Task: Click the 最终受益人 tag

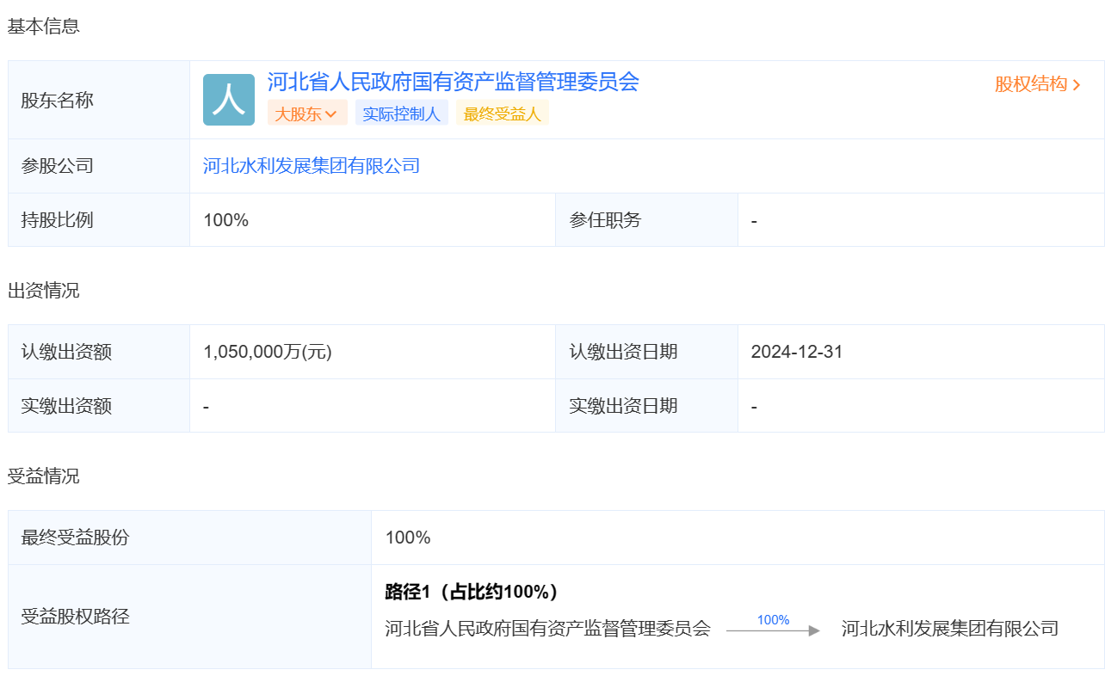Action: coord(503,114)
